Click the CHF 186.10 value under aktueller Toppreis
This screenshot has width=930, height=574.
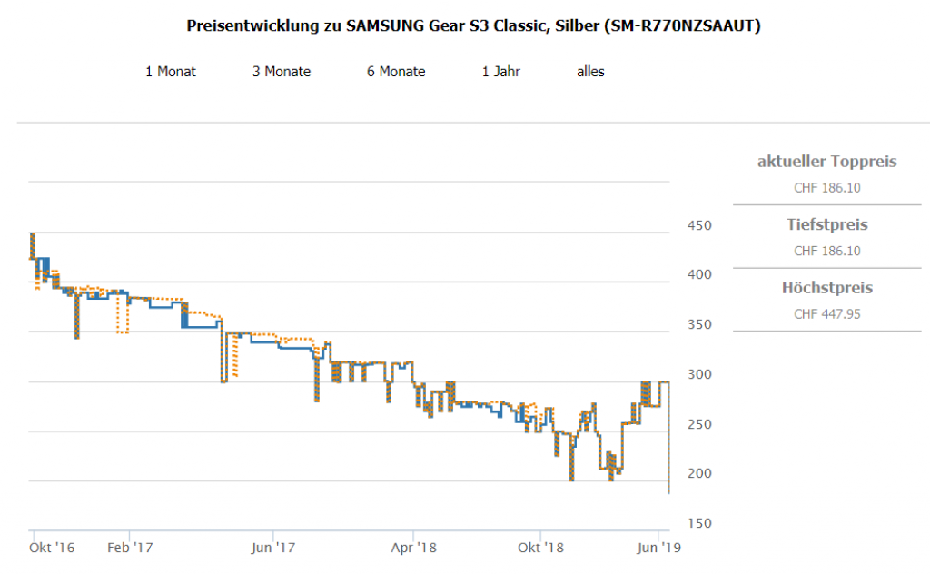(826, 188)
